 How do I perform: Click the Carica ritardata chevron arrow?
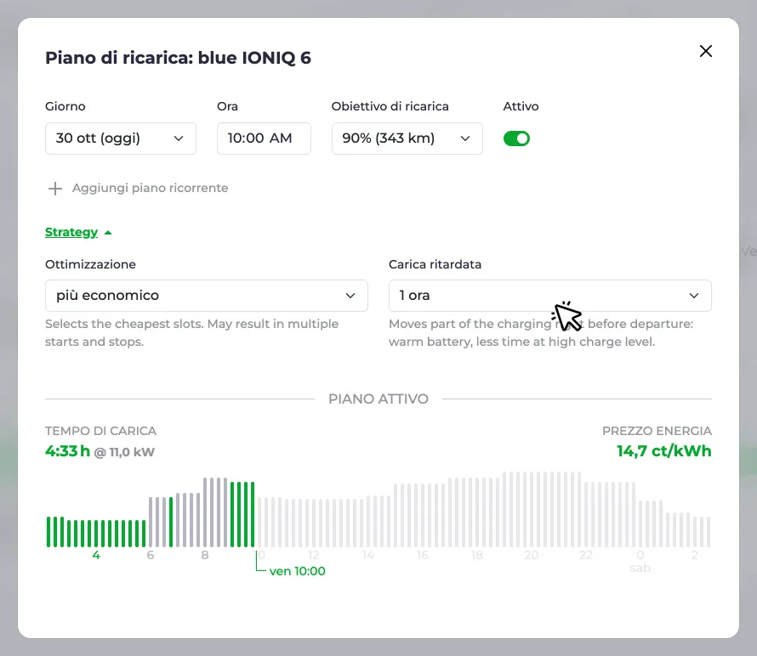point(694,296)
